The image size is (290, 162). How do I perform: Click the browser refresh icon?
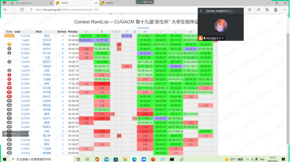click(x=22, y=9)
